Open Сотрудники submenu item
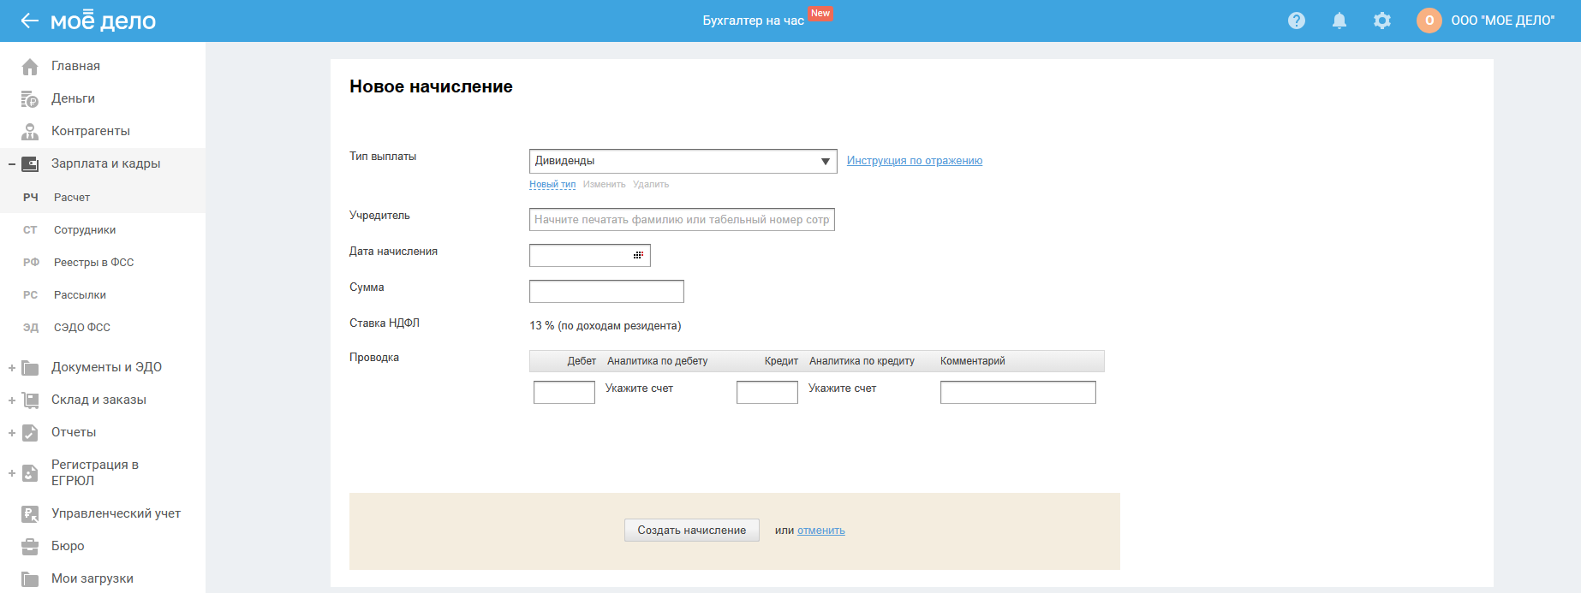Screen dimensions: 1581x593 85,230
